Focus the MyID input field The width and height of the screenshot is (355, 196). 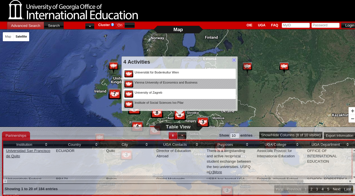tap(296, 25)
